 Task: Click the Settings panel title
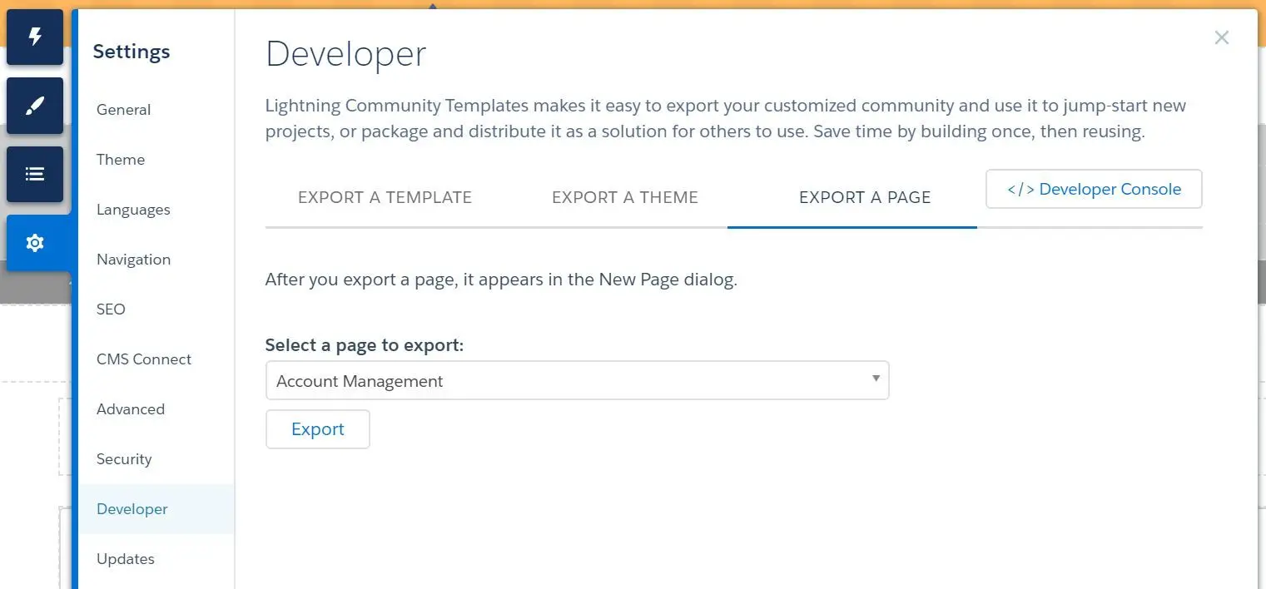(132, 52)
